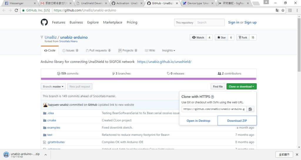Click the Show all downloads button
301x160 pixels.
point(284,154)
